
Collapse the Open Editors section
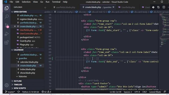tap(27, 12)
